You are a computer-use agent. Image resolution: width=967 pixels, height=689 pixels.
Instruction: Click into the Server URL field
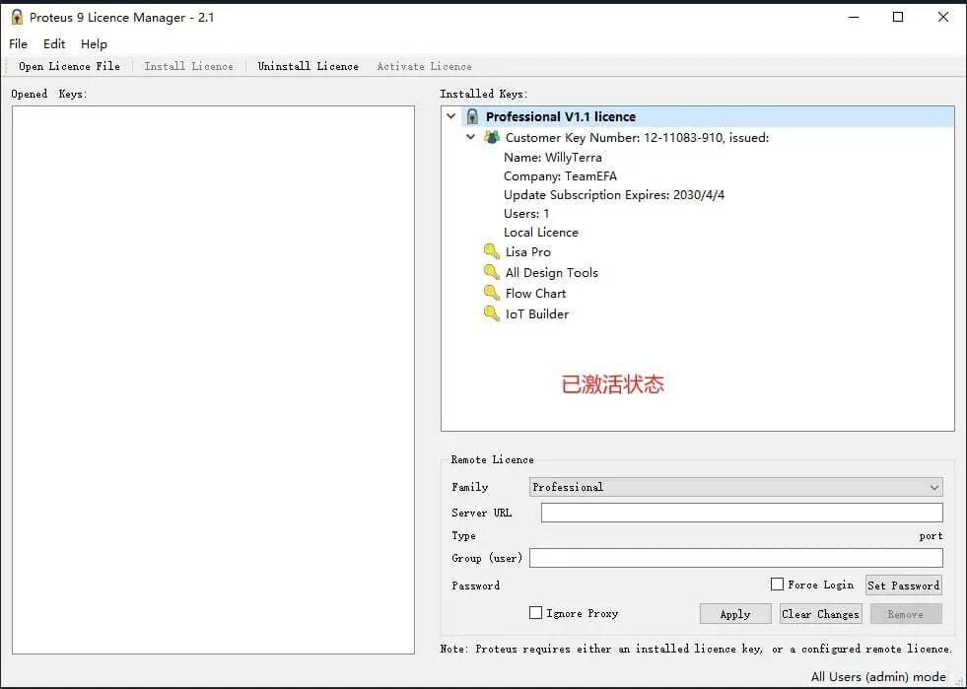click(x=742, y=513)
